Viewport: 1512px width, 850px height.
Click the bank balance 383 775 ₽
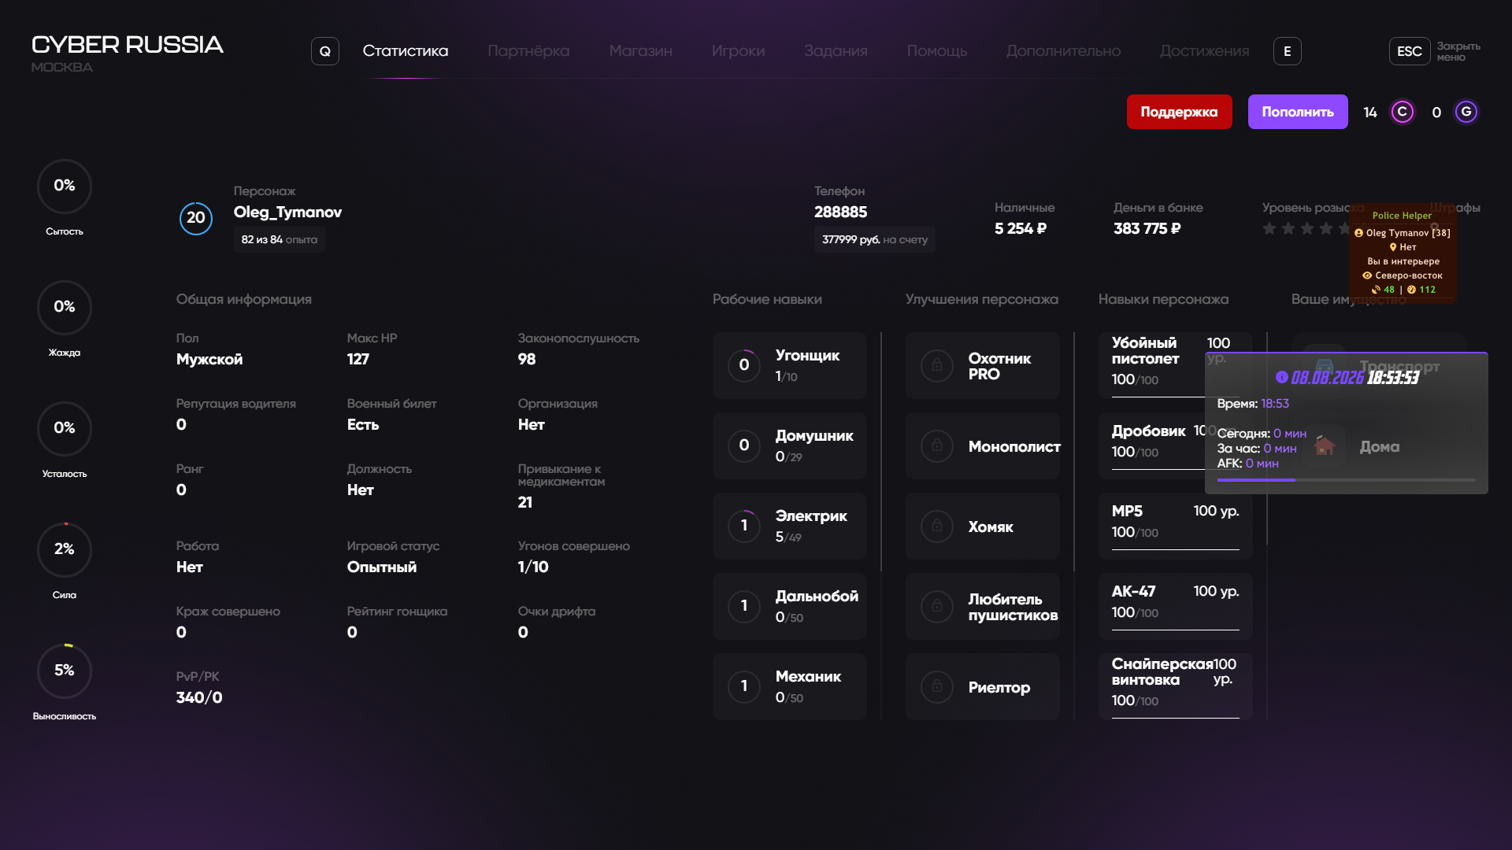pyautogui.click(x=1147, y=228)
